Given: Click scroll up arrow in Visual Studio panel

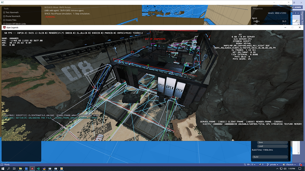Looking at the screenshot, I should click(298, 24).
